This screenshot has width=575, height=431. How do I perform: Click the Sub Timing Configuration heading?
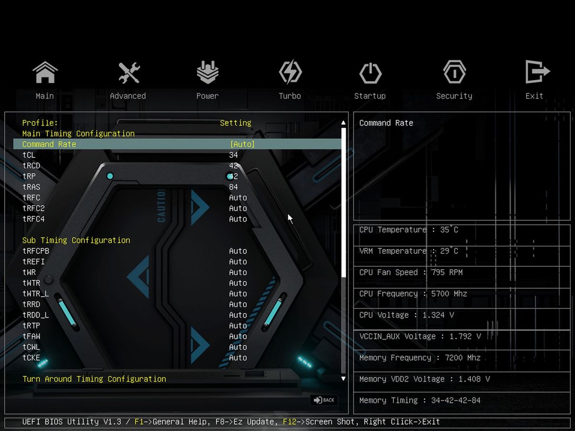pyautogui.click(x=76, y=240)
